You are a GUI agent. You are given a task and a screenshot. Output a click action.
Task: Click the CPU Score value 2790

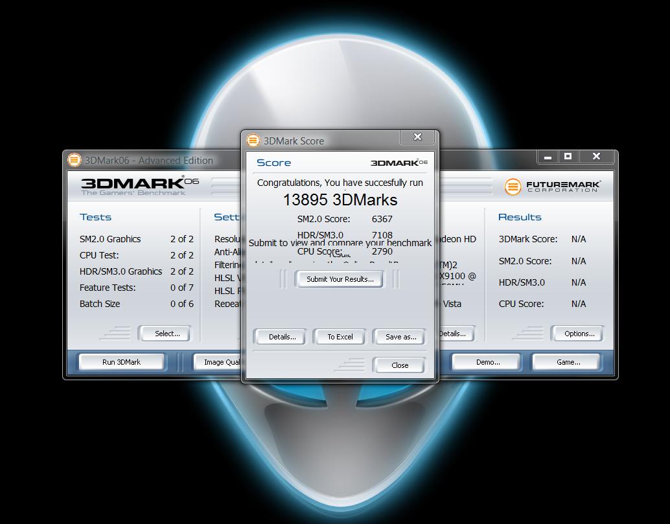(382, 251)
